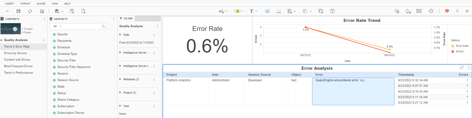This screenshot has height=118, width=472.
Task: Refresh the dossier data
Action: [x=30, y=11]
